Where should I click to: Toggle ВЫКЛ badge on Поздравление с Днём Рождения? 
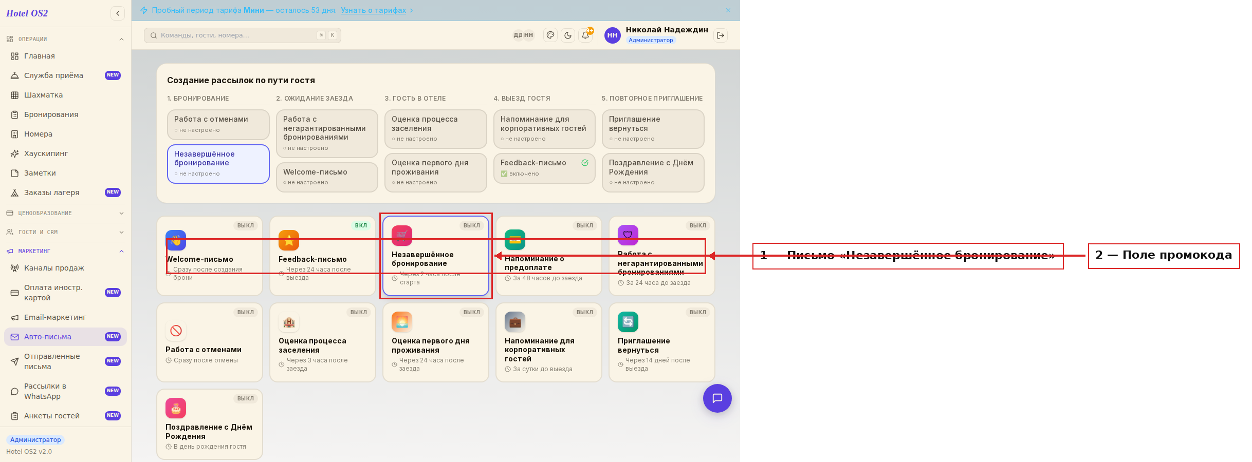tap(246, 398)
